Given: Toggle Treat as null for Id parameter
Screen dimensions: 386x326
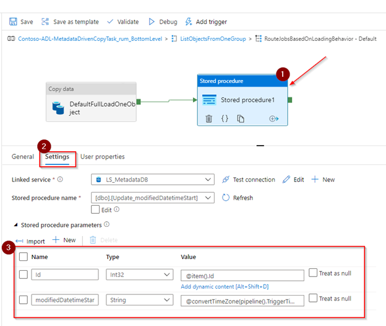Looking at the screenshot, I should click(313, 273).
